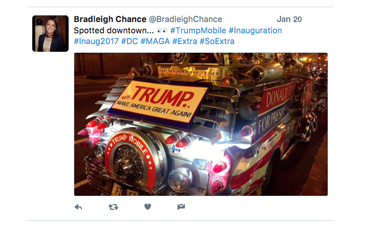This screenshot has height=226, width=385.
Task: Reply to Bradleigh Chance's tweet
Action: pyautogui.click(x=78, y=207)
